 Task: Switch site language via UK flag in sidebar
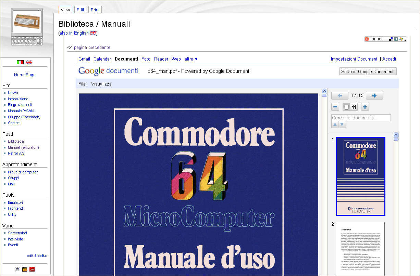coord(29,62)
